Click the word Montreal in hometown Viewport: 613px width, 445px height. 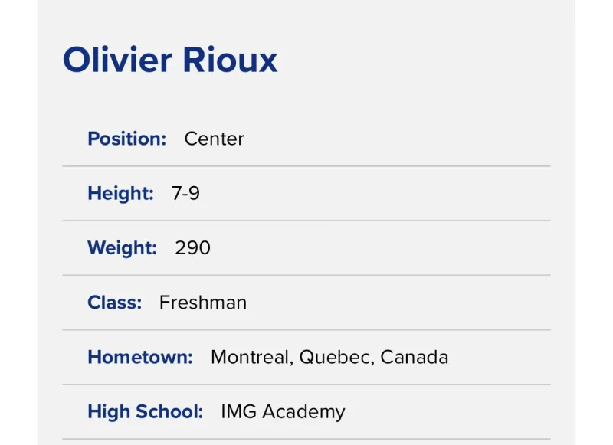251,357
